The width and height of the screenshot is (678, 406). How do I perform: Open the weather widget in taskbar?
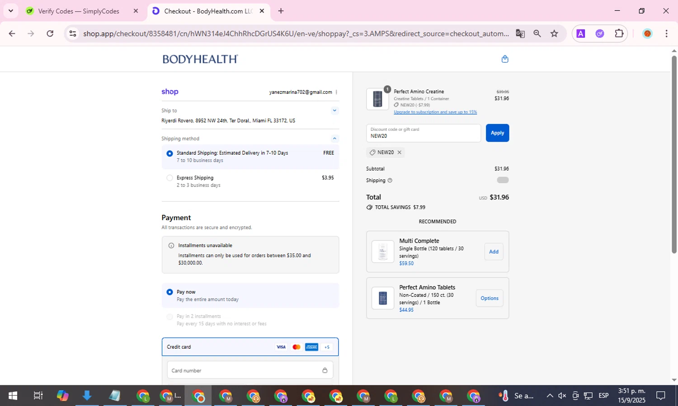coord(515,396)
